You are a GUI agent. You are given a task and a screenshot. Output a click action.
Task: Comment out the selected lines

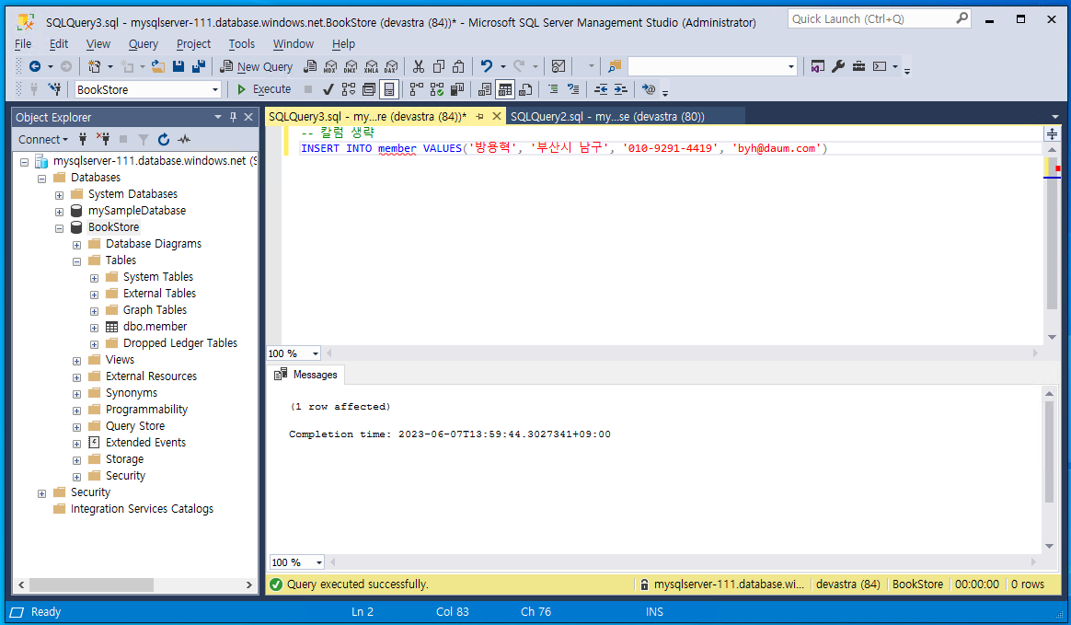(x=553, y=89)
